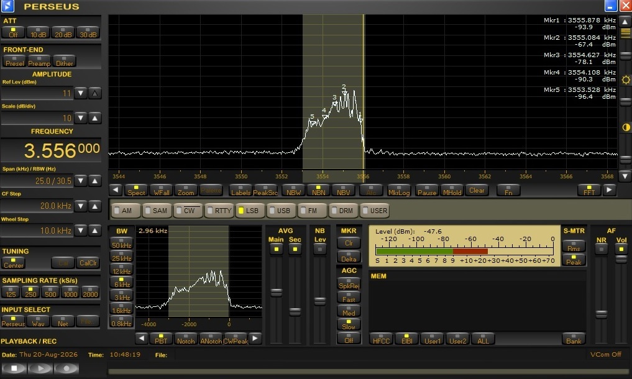Decrease Wheel Step value

(81, 231)
